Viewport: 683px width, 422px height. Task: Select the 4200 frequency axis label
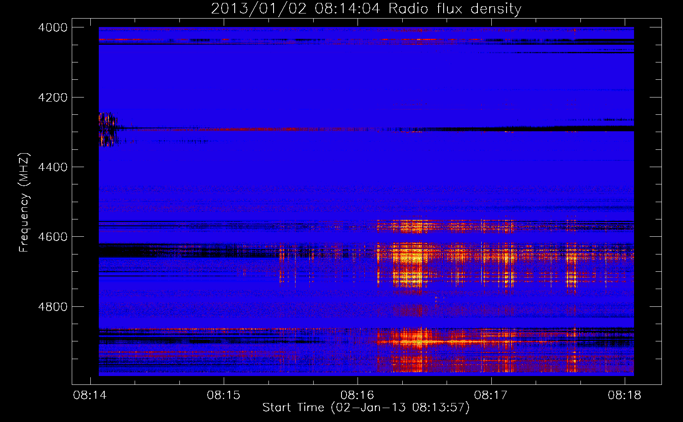pos(53,97)
